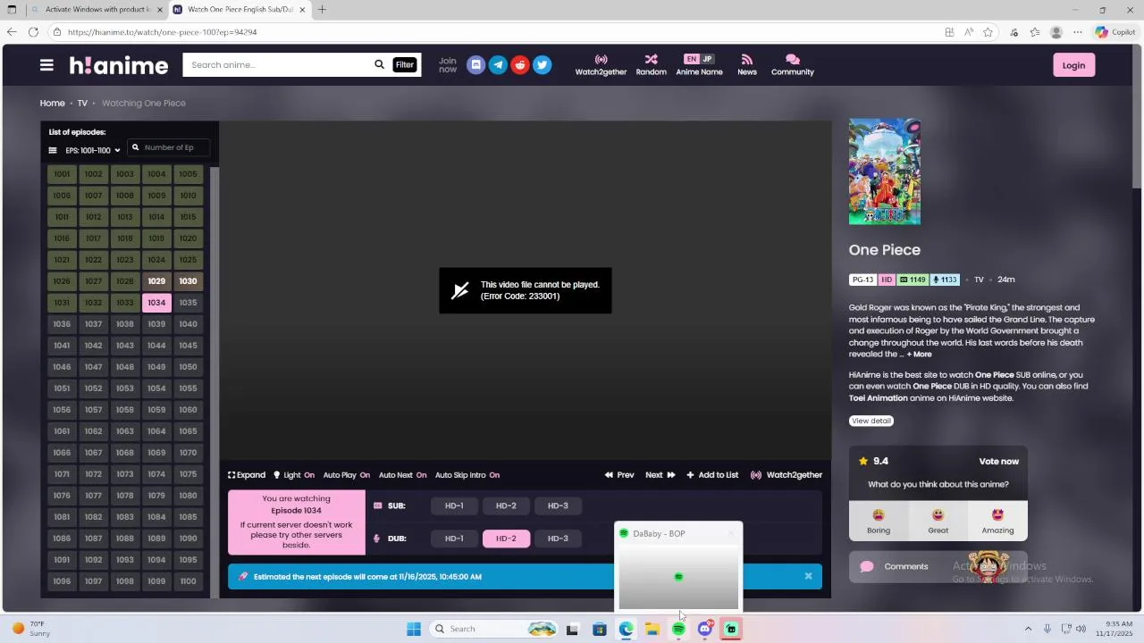This screenshot has width=1144, height=643.
Task: Select episode 1029
Action: (156, 281)
